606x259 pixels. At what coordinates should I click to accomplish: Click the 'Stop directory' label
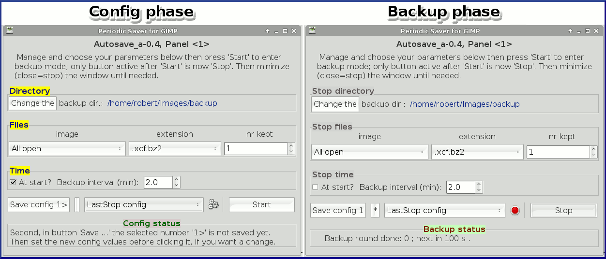(x=343, y=91)
